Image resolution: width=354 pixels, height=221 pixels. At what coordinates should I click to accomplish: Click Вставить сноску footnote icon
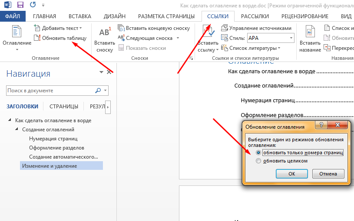(105, 39)
